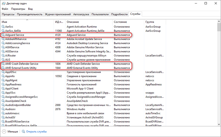This screenshot has height=137, width=221.
Task: Open the Открыть службы link
Action: tap(36, 131)
